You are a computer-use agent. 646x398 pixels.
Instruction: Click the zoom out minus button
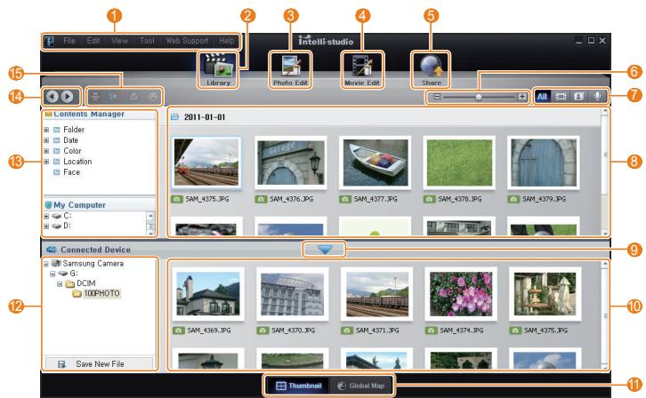click(x=437, y=96)
